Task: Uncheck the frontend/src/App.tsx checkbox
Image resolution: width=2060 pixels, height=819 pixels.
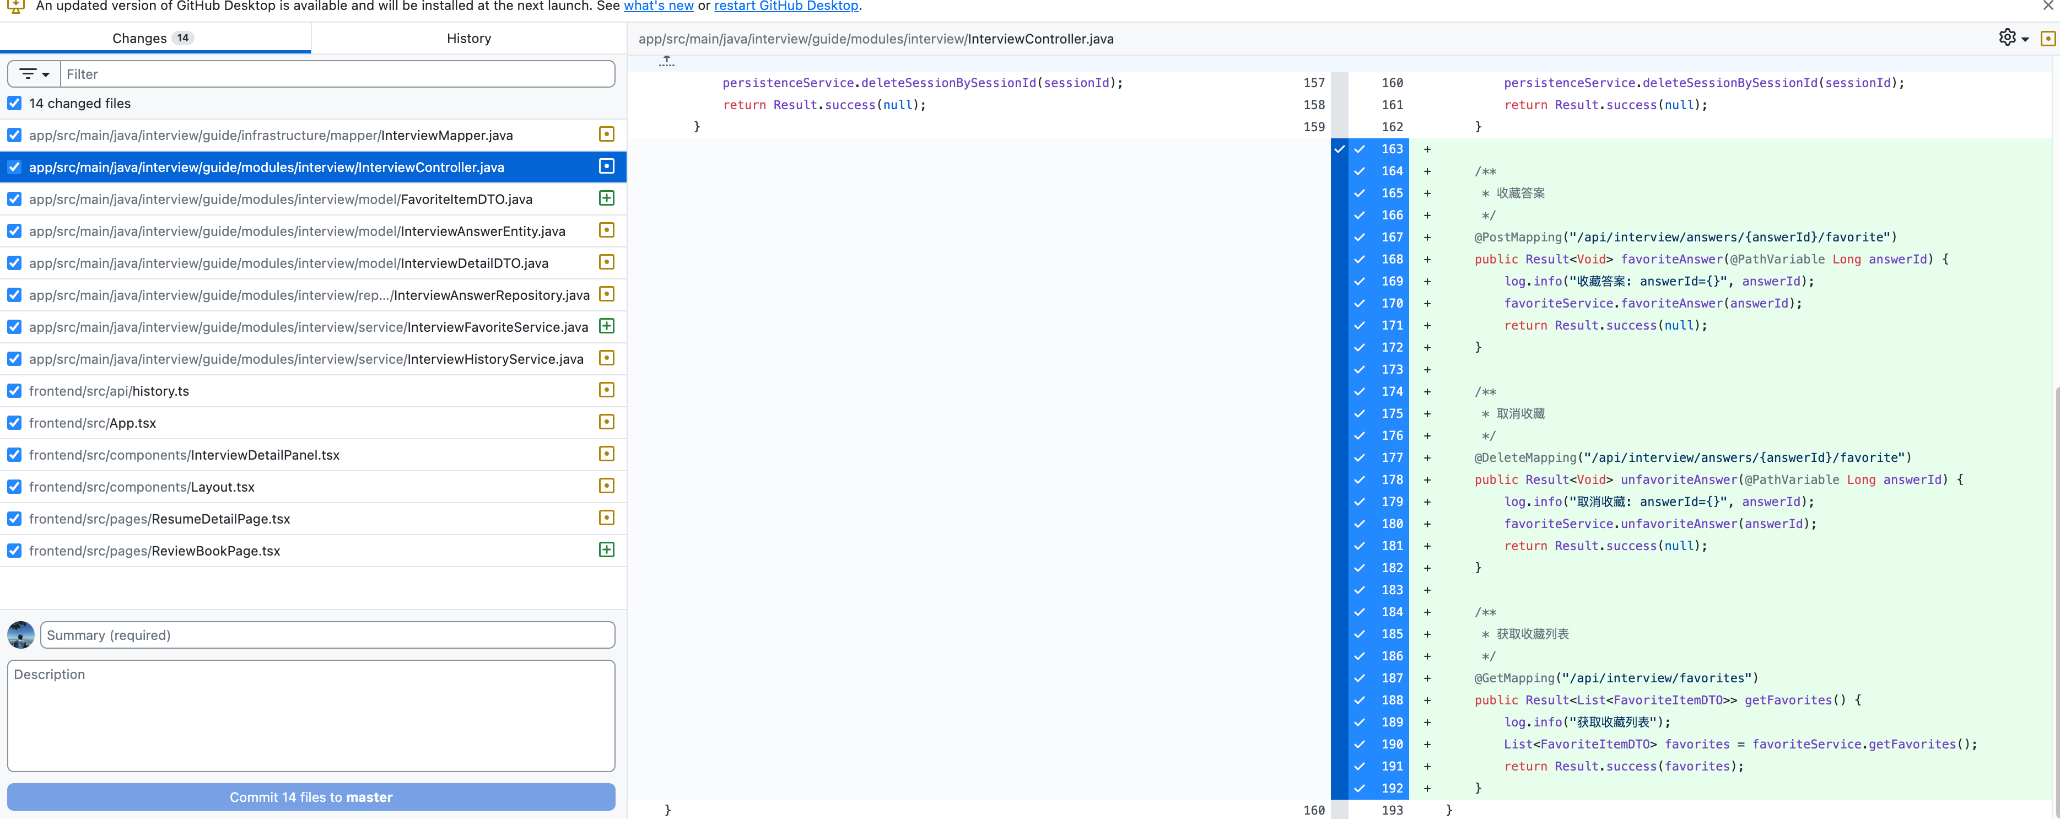Action: pyautogui.click(x=14, y=422)
